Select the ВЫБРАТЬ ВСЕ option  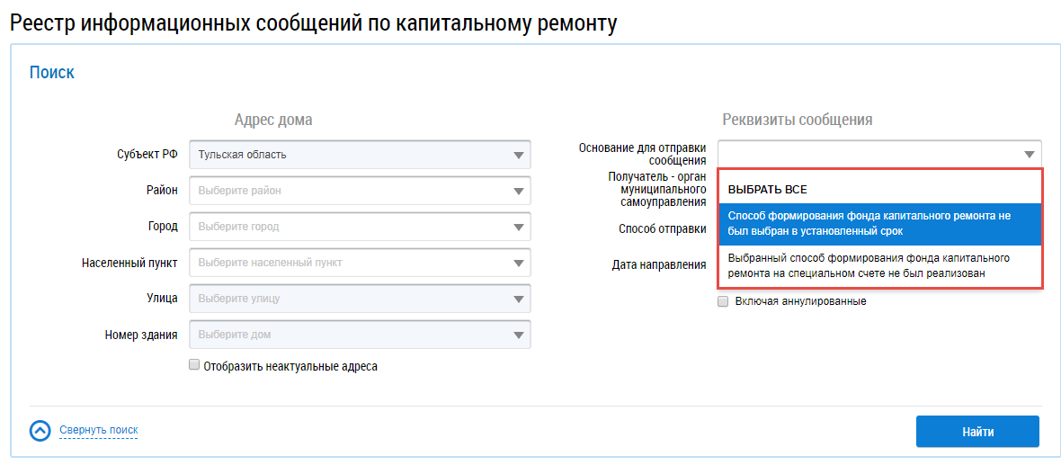click(767, 190)
